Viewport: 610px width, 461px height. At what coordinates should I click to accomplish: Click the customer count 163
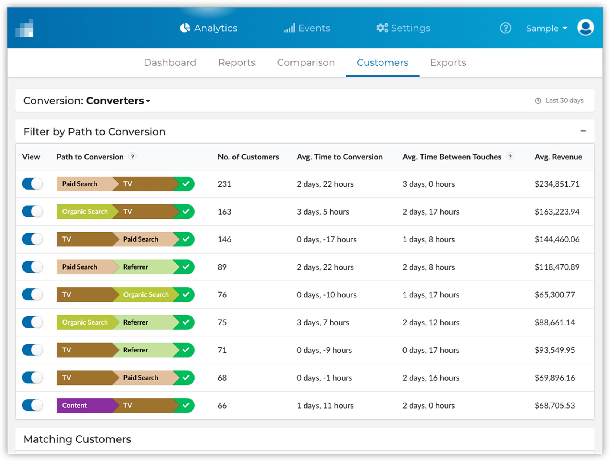pyautogui.click(x=224, y=212)
